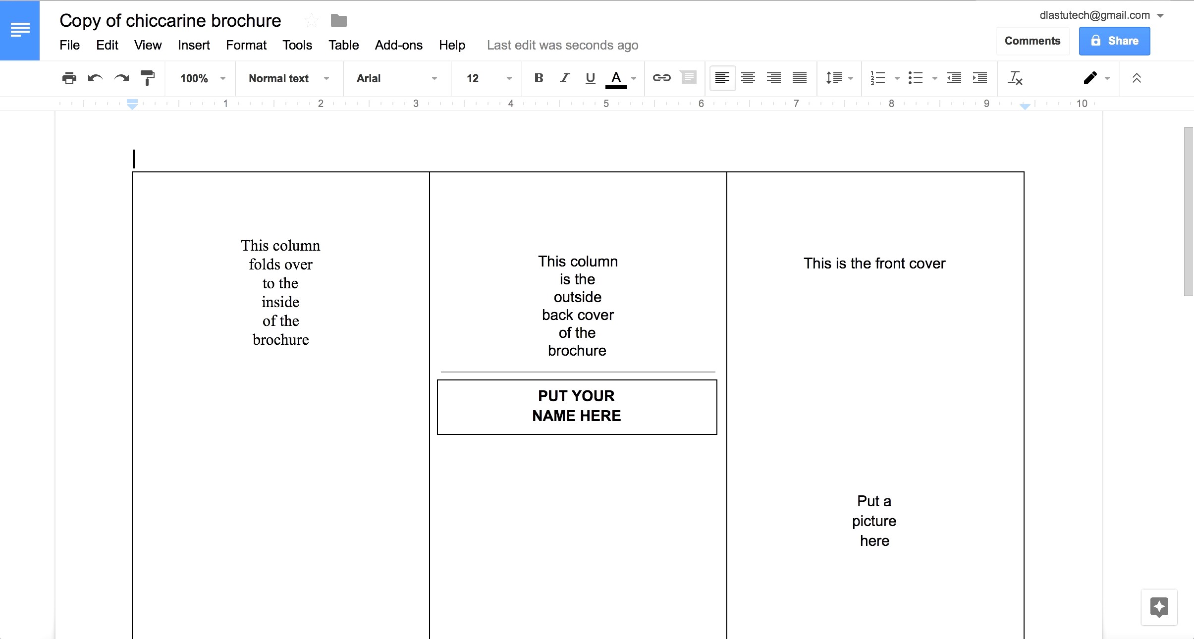Image resolution: width=1194 pixels, height=639 pixels.
Task: Rename the document title field
Action: pyautogui.click(x=170, y=20)
